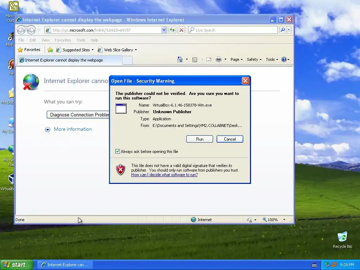Open the Page command bar menu
Image resolution: width=360 pixels, height=270 pixels.
[x=237, y=59]
